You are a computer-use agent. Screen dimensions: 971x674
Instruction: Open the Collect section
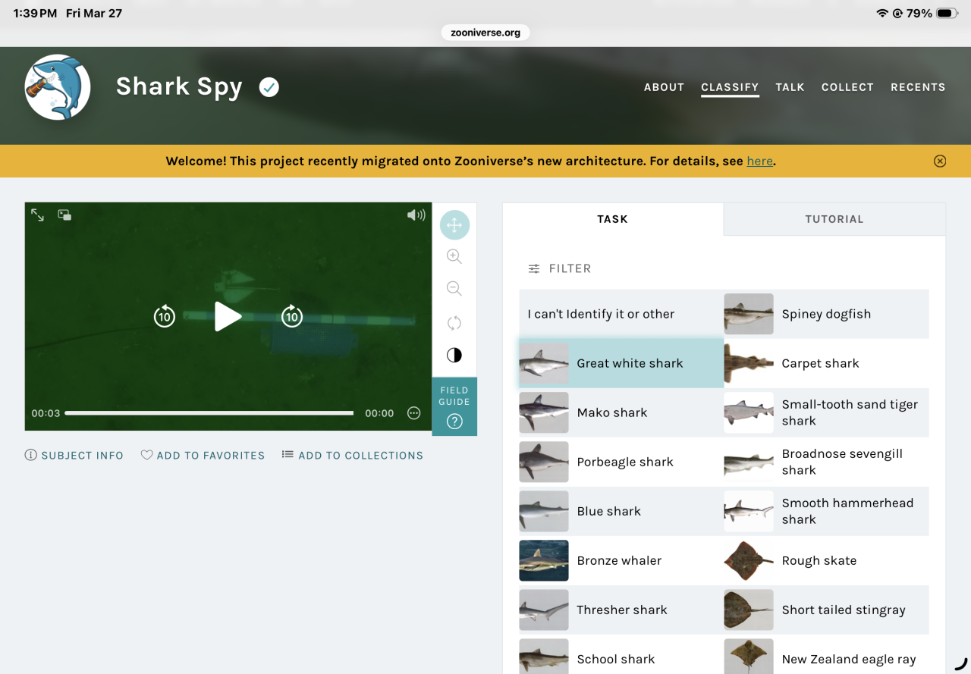click(x=847, y=87)
